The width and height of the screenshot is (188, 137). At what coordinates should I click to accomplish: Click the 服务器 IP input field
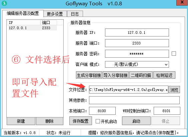pyautogui.click(x=137, y=33)
